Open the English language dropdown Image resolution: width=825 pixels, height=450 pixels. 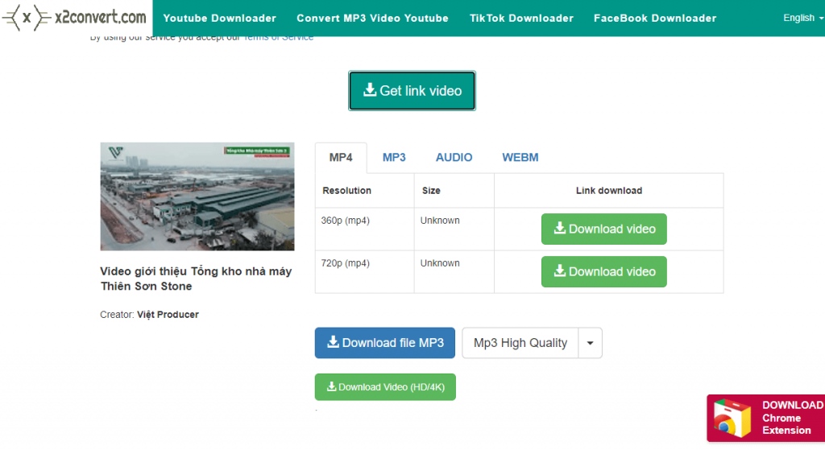(803, 18)
